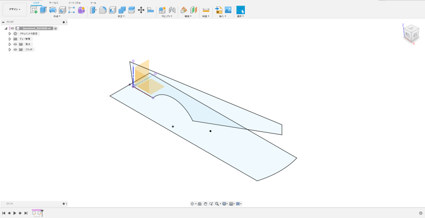Image resolution: width=425 pixels, height=218 pixels.
Task: Start the Create Sketch tool
Action: click(x=34, y=10)
